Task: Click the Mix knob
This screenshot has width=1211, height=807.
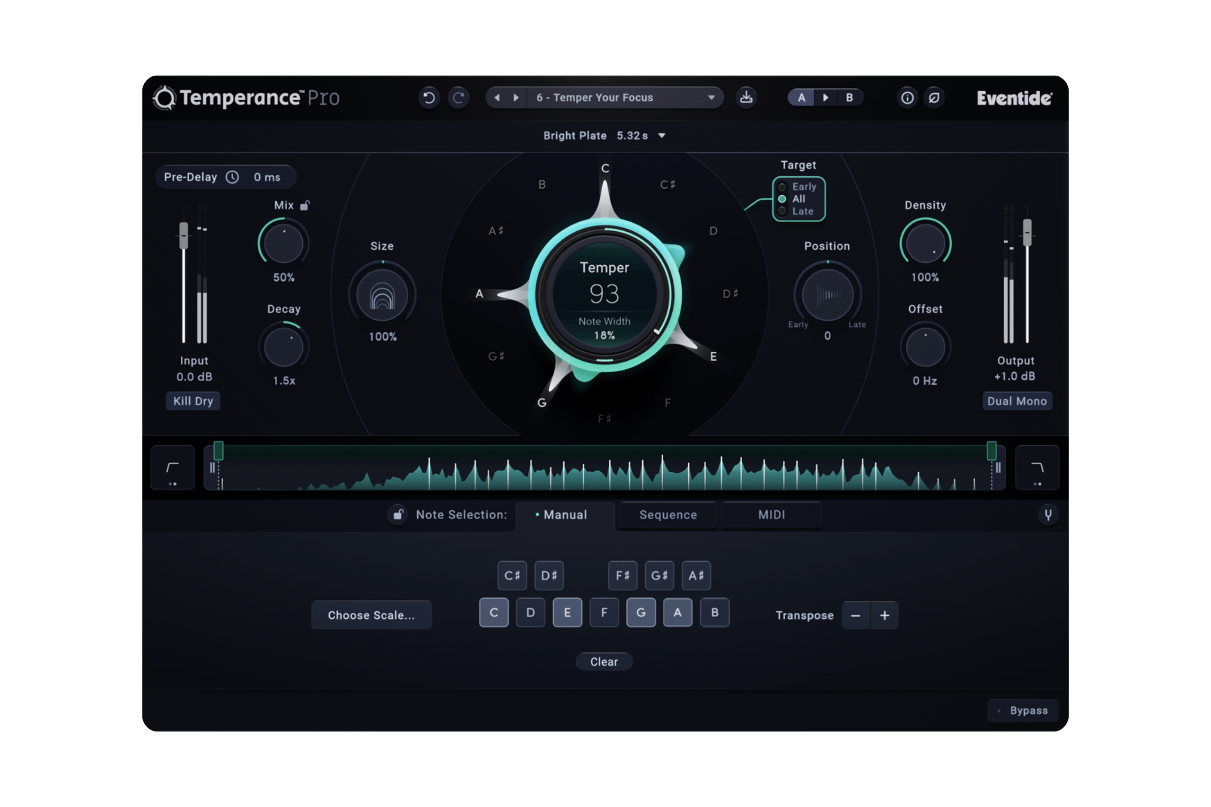Action: point(284,243)
